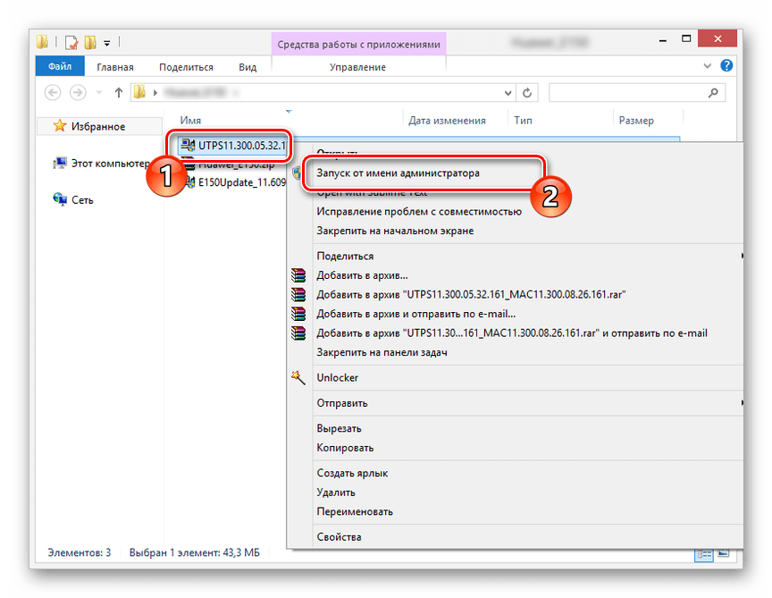Choose Запуск от имени администратора
The image size is (772, 598).
point(398,173)
